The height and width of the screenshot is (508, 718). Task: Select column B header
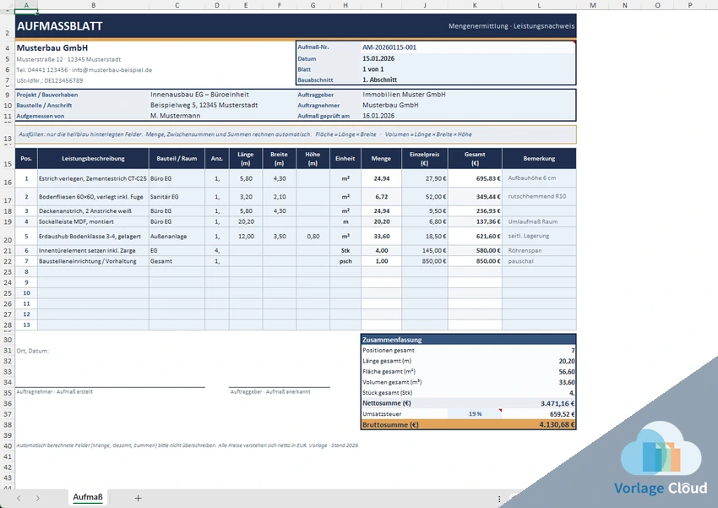[x=94, y=5]
